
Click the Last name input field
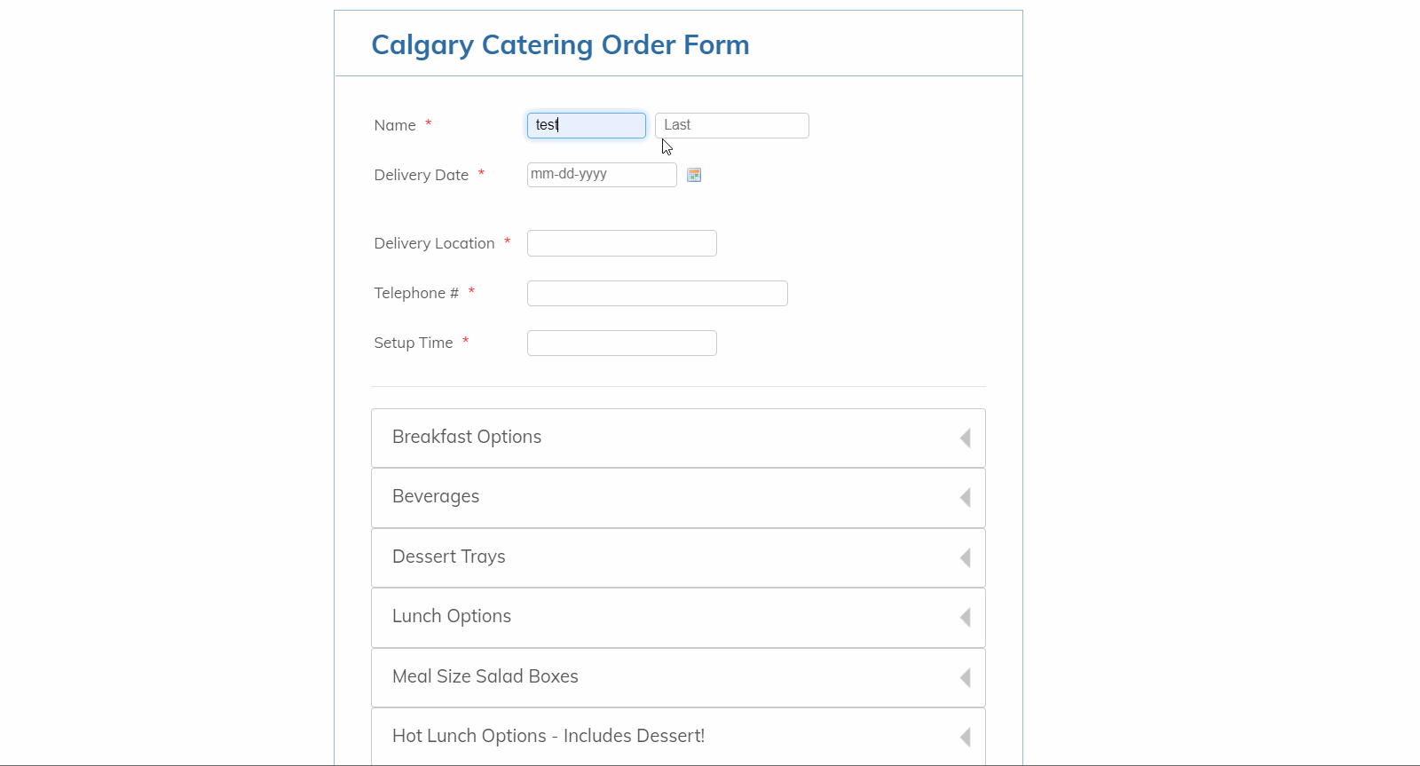730,125
